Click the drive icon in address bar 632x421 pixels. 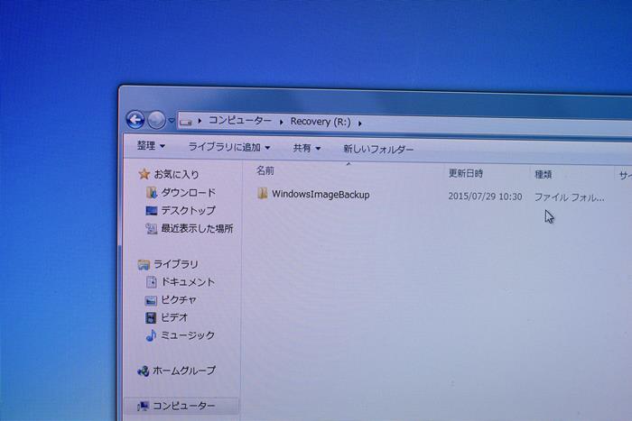click(x=185, y=121)
